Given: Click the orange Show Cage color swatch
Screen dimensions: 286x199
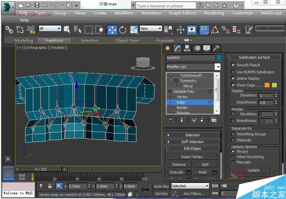Looking at the screenshot, I should point(267,85).
